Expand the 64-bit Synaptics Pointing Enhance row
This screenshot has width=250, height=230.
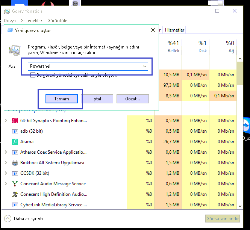6,121
